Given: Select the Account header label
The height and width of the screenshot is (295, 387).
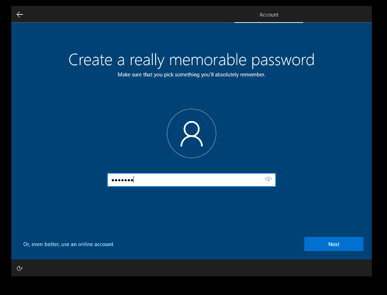Looking at the screenshot, I should point(269,15).
